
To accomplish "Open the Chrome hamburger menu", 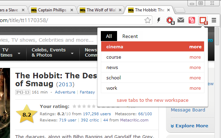I will (x=214, y=20).
